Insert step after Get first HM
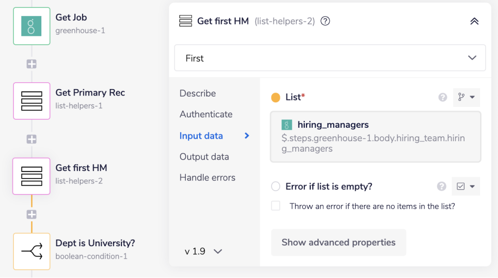The image size is (498, 278). [x=31, y=214]
